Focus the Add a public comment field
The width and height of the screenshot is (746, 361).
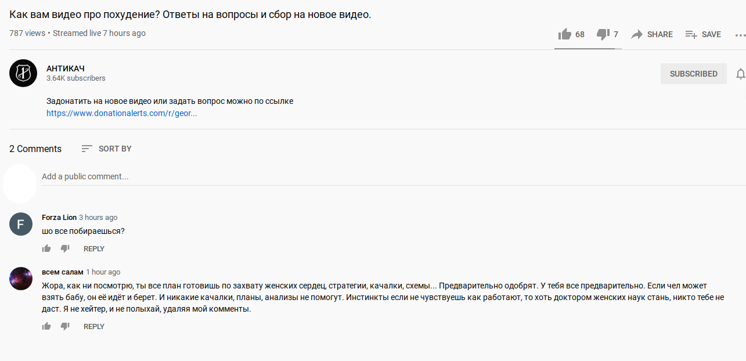coord(394,176)
